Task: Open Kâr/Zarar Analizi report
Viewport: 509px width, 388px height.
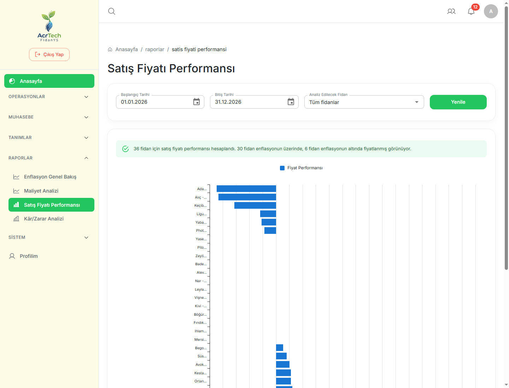Action: [51, 219]
